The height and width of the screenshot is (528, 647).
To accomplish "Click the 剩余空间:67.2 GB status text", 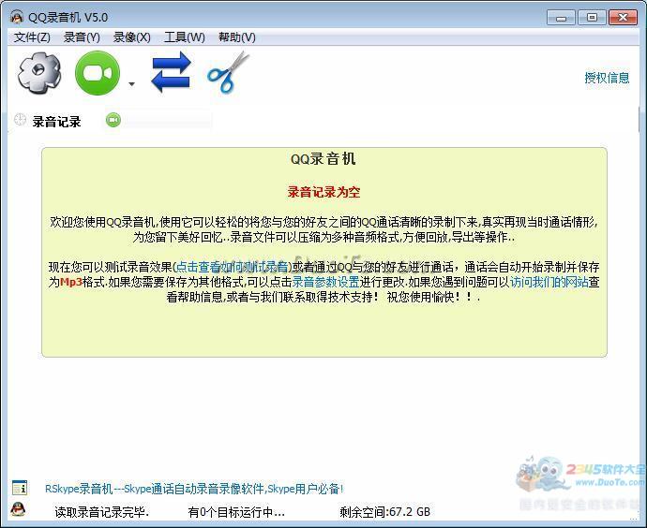I will pyautogui.click(x=385, y=512).
